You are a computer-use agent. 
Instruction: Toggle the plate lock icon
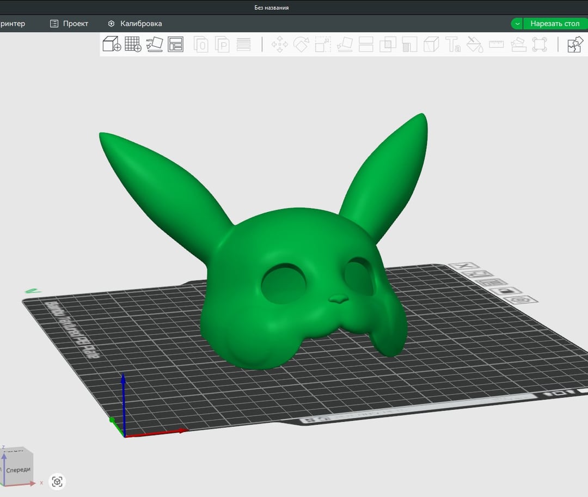[506, 291]
